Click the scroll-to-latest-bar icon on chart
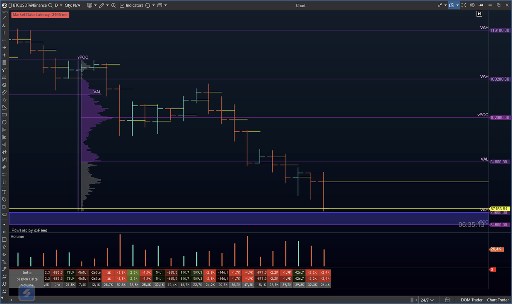Viewport: 512px width, 304px height. (479, 14)
